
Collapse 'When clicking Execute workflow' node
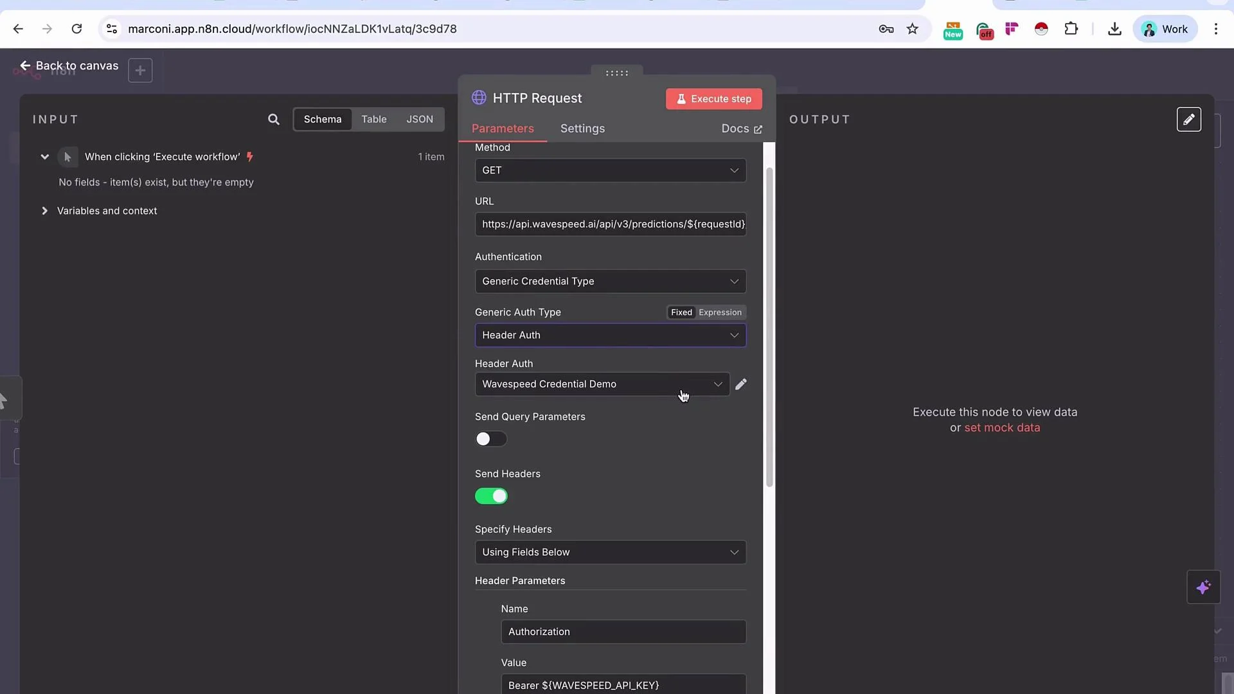click(x=44, y=157)
